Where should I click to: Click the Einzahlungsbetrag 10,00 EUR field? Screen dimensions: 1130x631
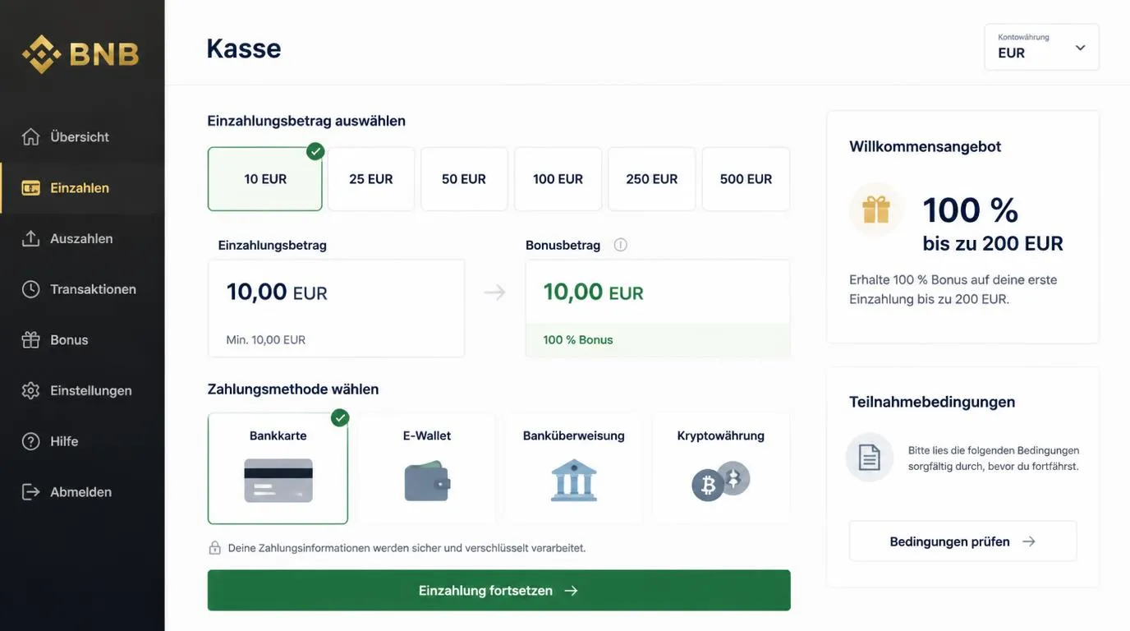[x=337, y=308]
